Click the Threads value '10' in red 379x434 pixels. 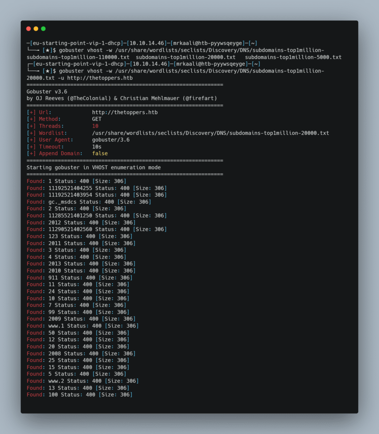coord(95,126)
